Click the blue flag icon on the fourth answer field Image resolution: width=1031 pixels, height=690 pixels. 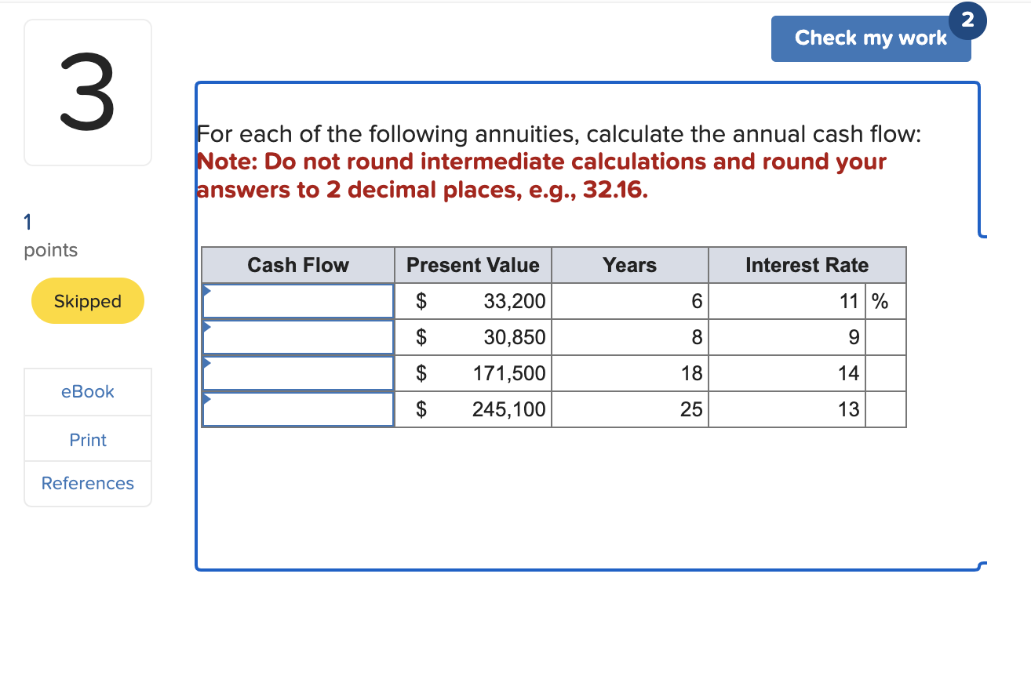(206, 398)
